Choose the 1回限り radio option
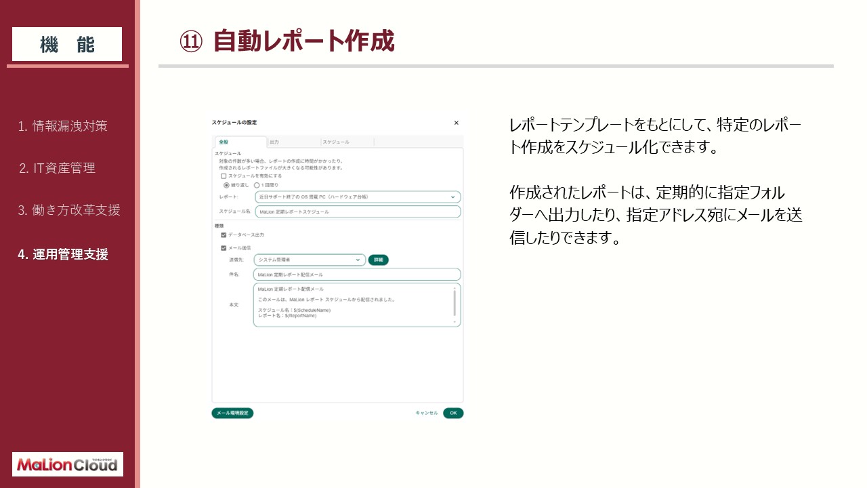 (257, 184)
